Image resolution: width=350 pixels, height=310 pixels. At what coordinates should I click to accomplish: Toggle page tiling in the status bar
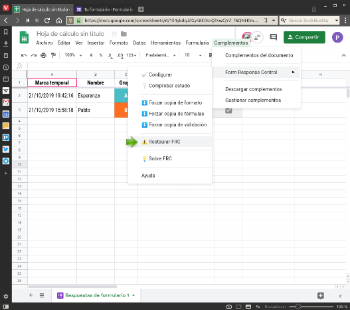tap(238, 307)
